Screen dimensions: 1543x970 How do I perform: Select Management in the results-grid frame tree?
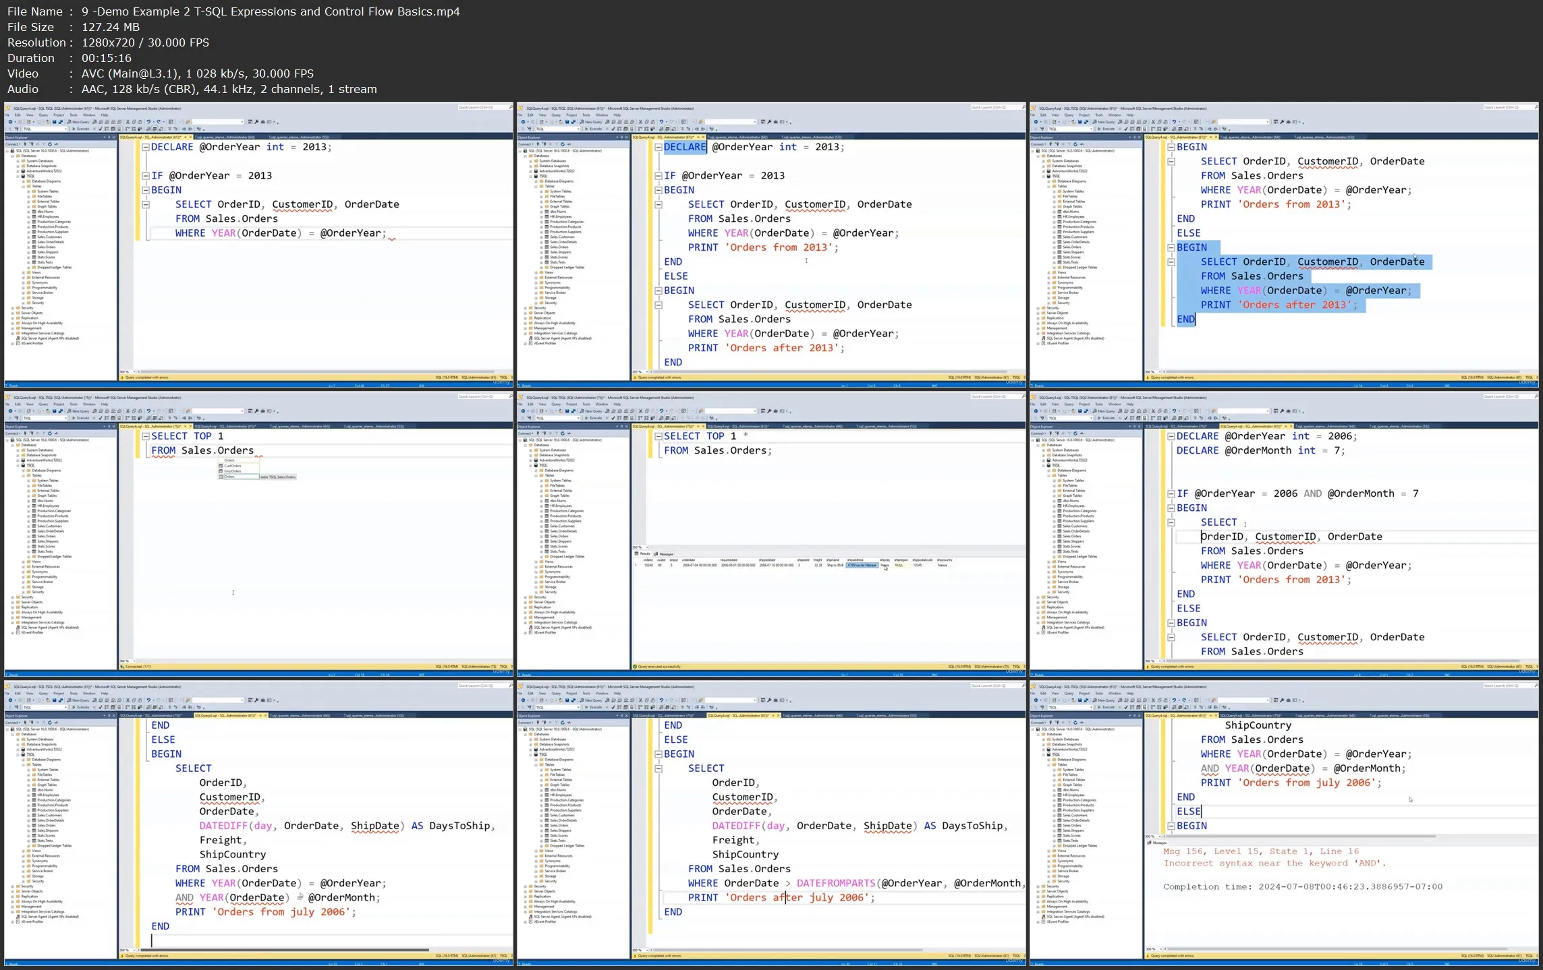coord(544,617)
